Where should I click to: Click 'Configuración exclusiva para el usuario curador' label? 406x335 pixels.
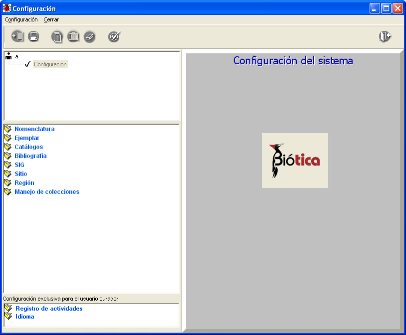60,299
